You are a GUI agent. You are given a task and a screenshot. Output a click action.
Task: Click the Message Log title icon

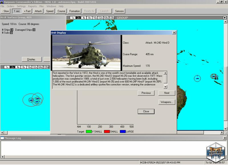pyautogui.click(x=2, y=138)
